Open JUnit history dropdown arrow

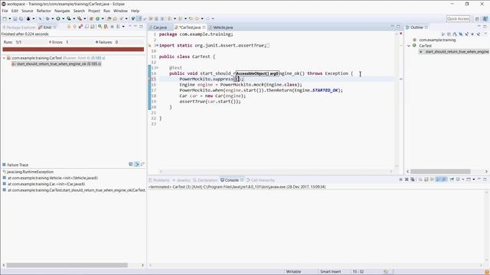(123, 27)
